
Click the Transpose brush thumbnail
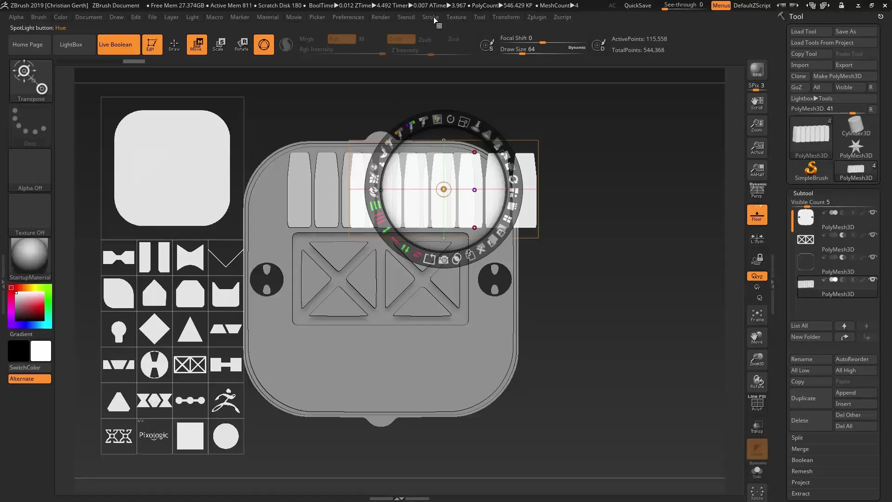point(31,80)
